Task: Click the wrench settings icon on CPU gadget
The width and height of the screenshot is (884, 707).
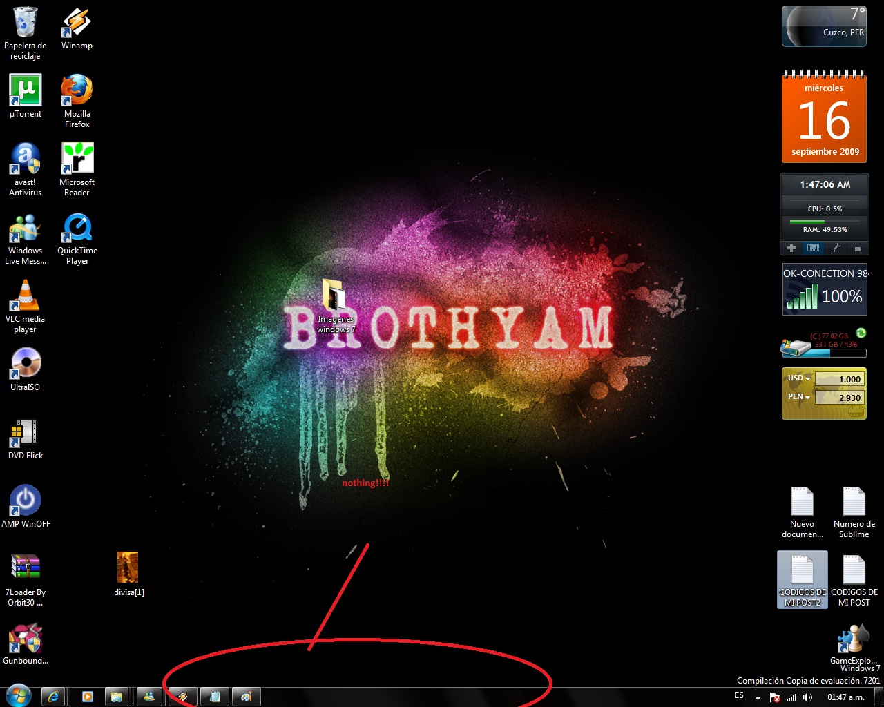Action: (x=836, y=248)
